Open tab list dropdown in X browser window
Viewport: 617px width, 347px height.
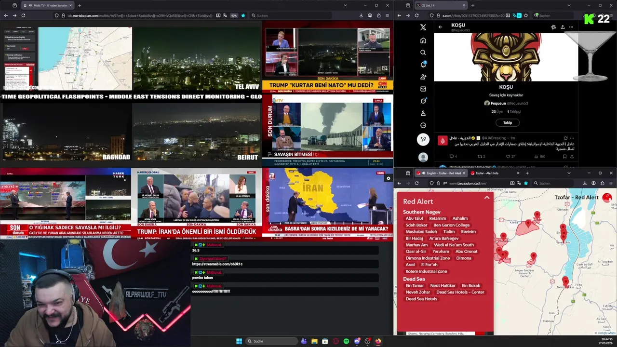[x=569, y=5]
